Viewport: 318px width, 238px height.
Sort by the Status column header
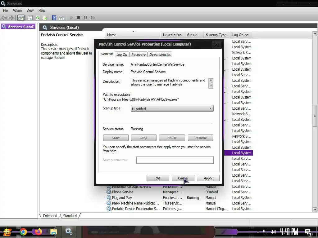pyautogui.click(x=194, y=35)
